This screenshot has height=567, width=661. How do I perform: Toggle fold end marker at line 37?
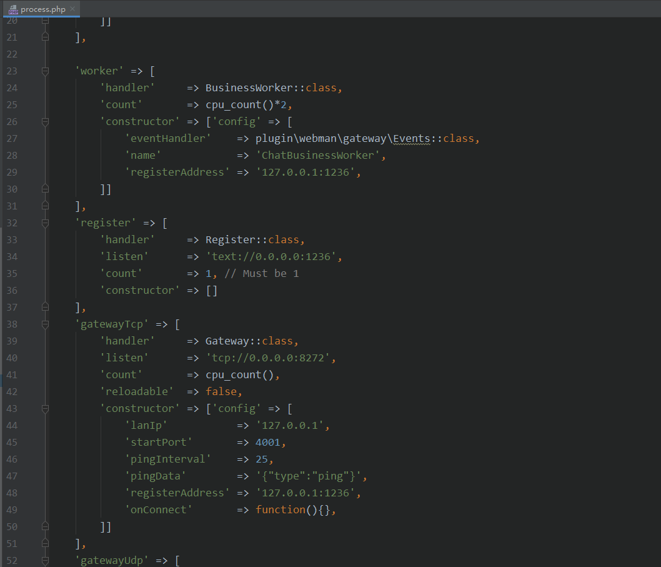tap(45, 307)
